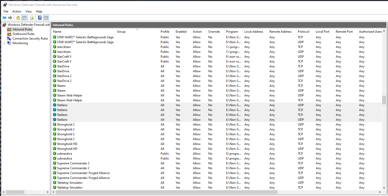The width and height of the screenshot is (388, 196).
Task: Click the Outbound Rules tree icon
Action: [x=9, y=34]
